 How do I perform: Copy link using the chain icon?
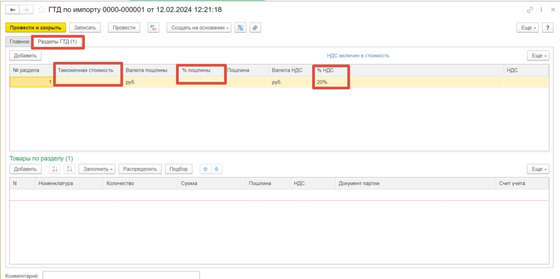(530, 10)
